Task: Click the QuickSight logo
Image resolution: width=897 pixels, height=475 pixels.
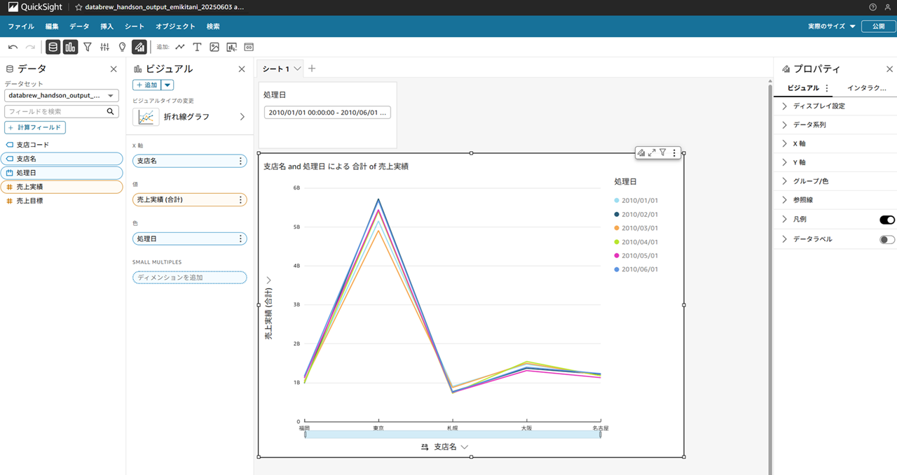Action: click(35, 7)
